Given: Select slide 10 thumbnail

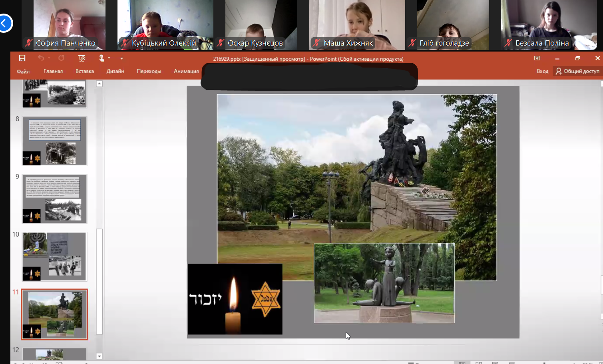Looking at the screenshot, I should click(54, 256).
